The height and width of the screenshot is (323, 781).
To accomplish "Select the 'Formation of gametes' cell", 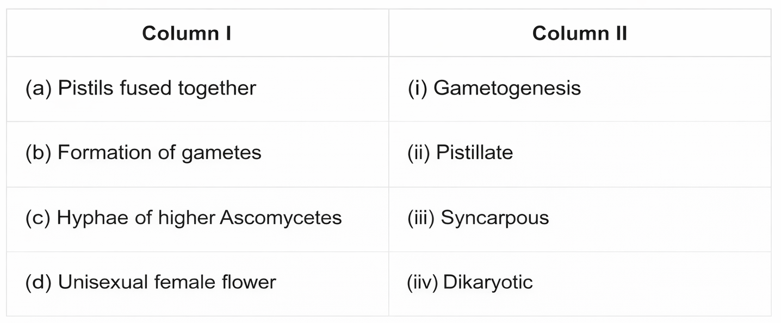I will point(143,153).
